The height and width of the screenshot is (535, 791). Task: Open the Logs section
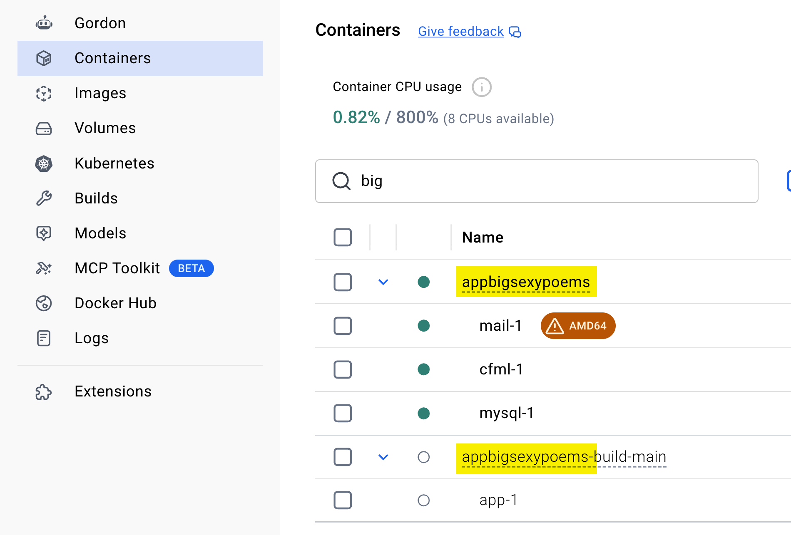(140, 338)
